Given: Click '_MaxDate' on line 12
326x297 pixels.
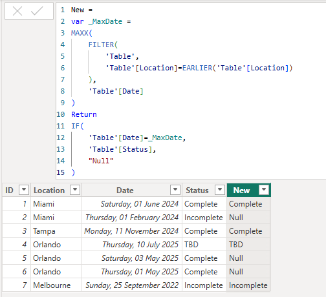Looking at the screenshot, I should point(165,138).
